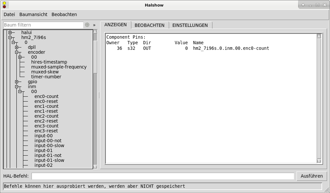330x193 pixels.
Task: Select the input-00-not pin
Action: coord(48,141)
